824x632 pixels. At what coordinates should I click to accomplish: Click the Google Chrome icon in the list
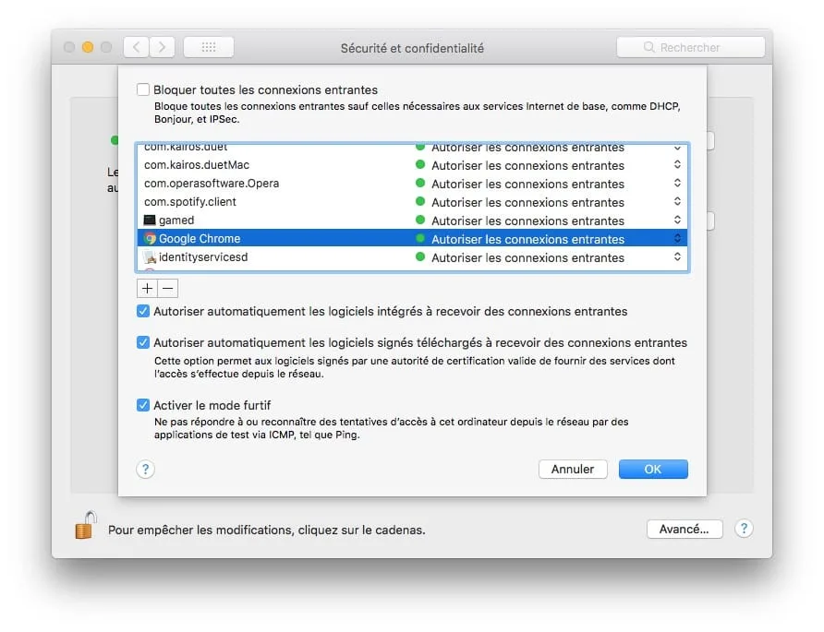(x=150, y=238)
